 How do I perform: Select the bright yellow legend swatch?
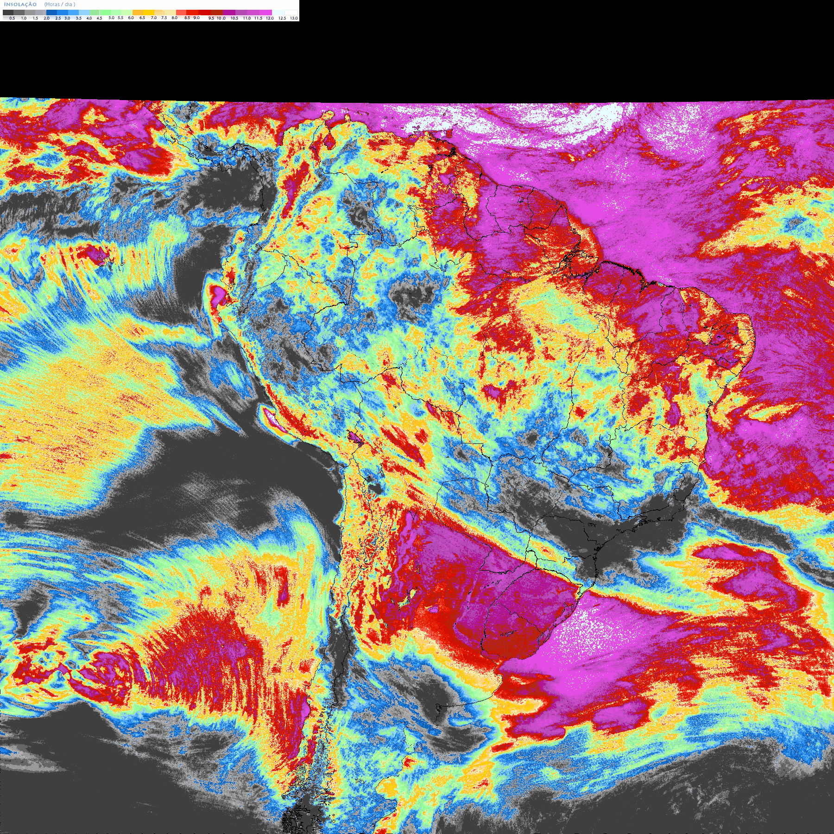pyautogui.click(x=149, y=13)
